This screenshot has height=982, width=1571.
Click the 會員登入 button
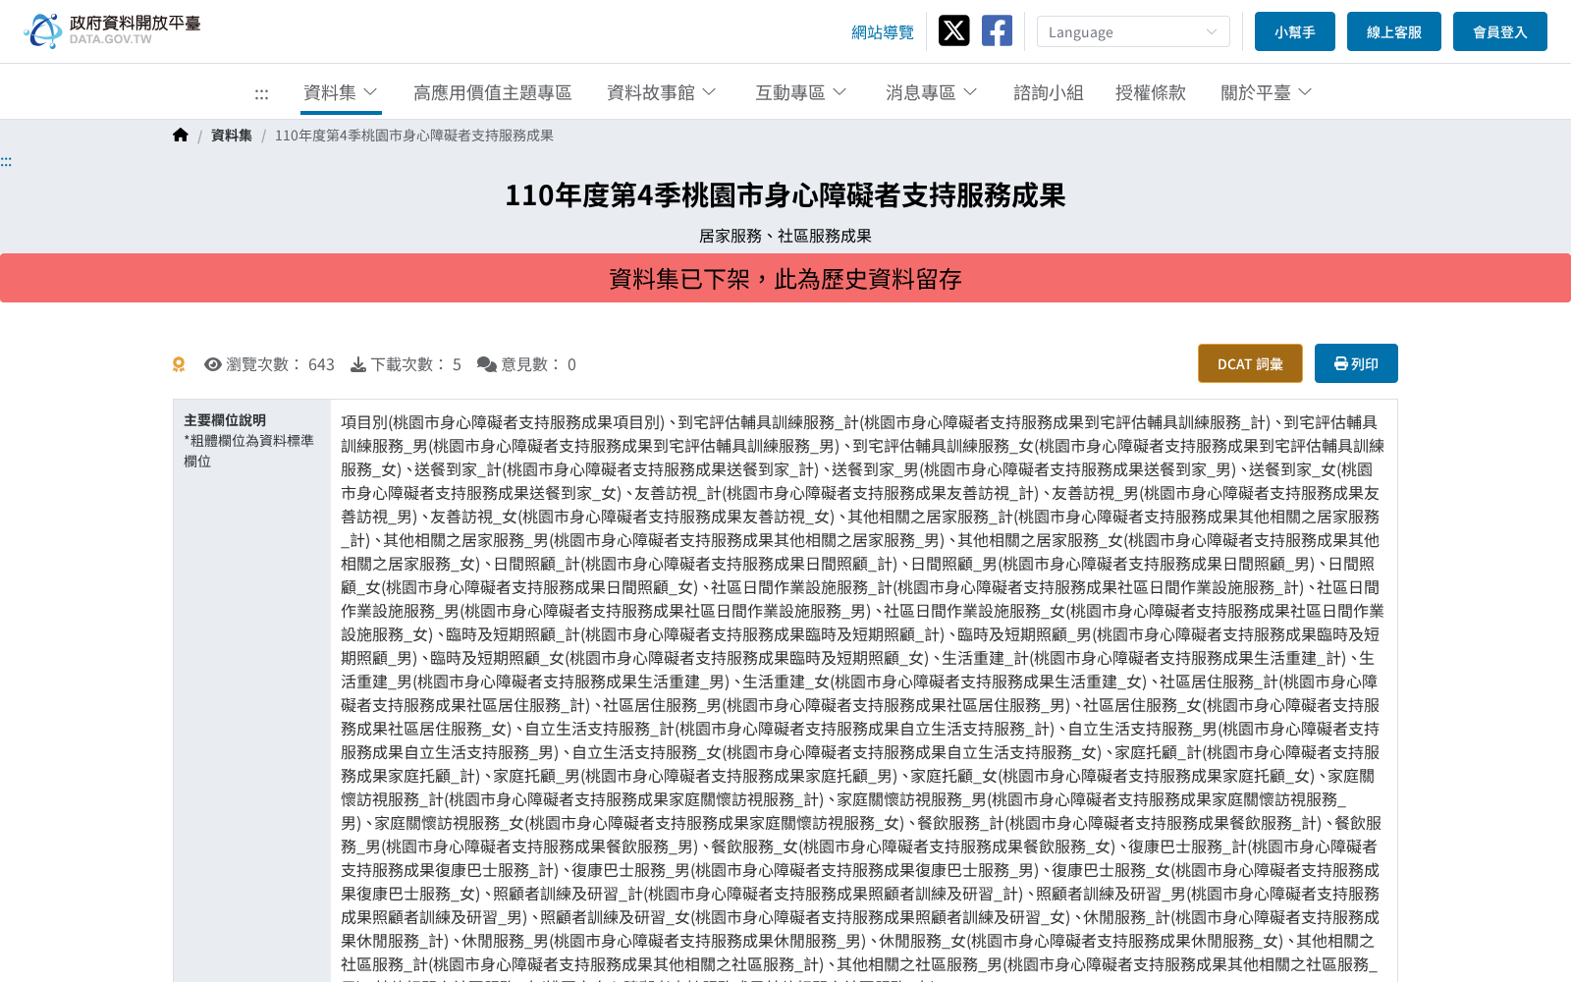point(1500,31)
